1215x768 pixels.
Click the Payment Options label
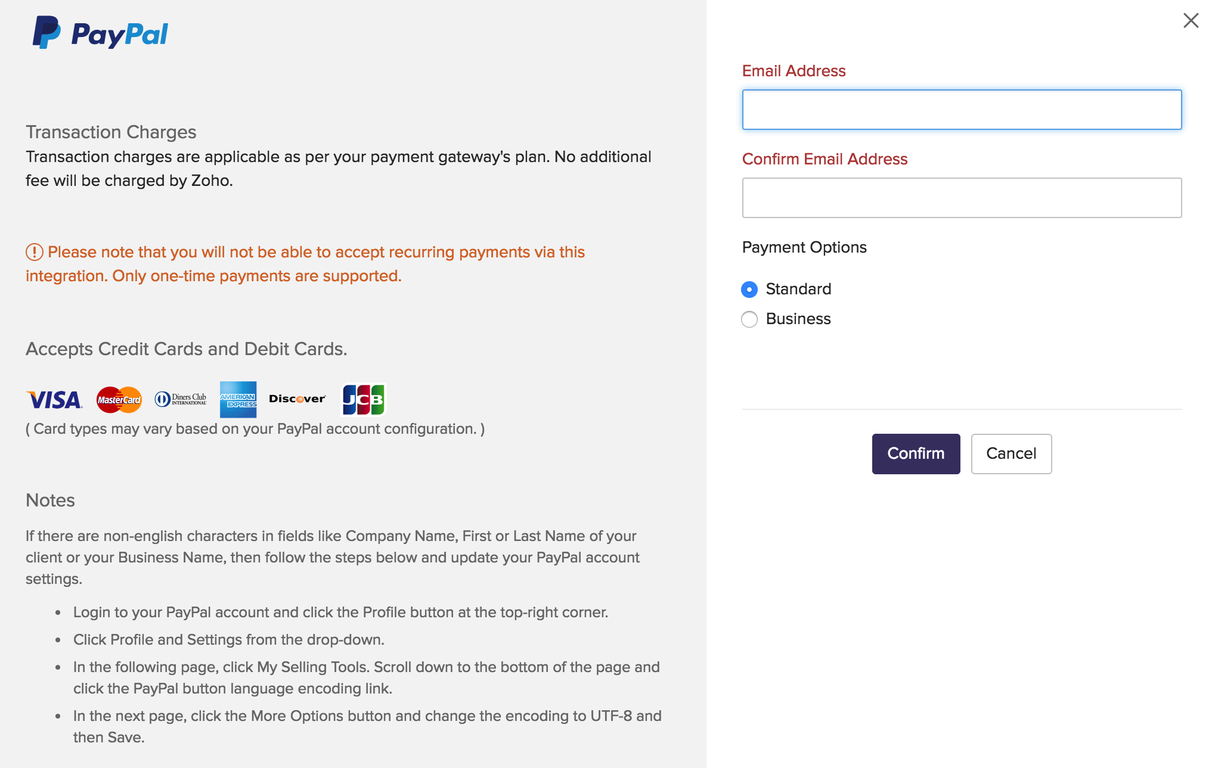804,247
